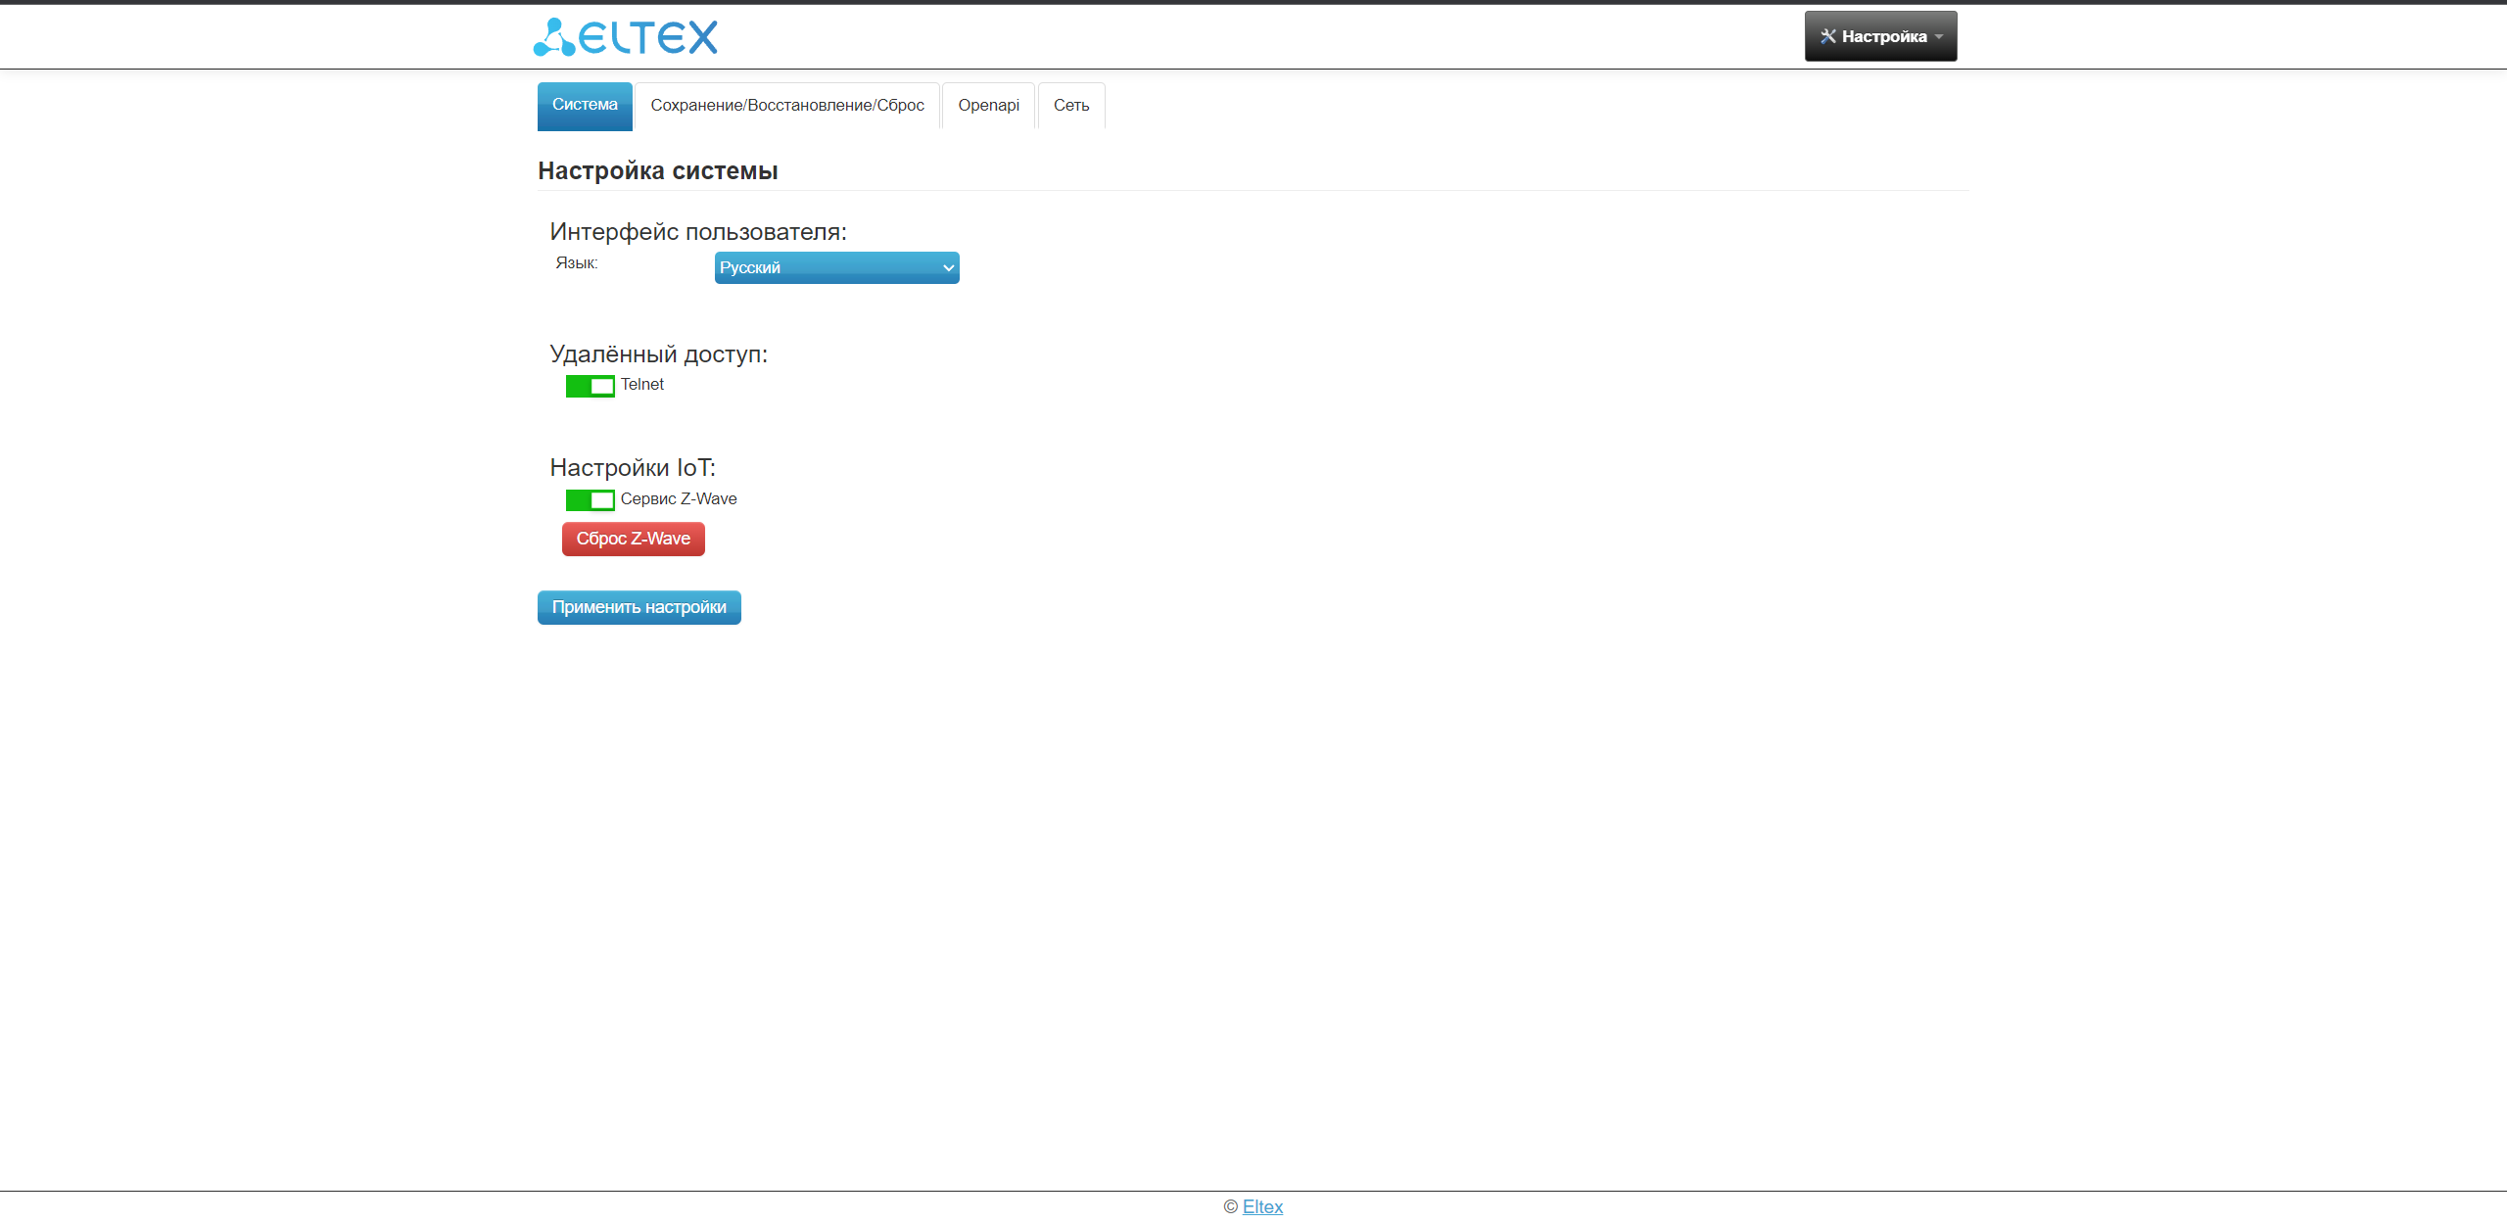Click the Язык: field label
2507x1223 pixels.
pos(576,262)
